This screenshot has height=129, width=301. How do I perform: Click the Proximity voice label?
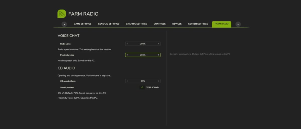[67, 55]
